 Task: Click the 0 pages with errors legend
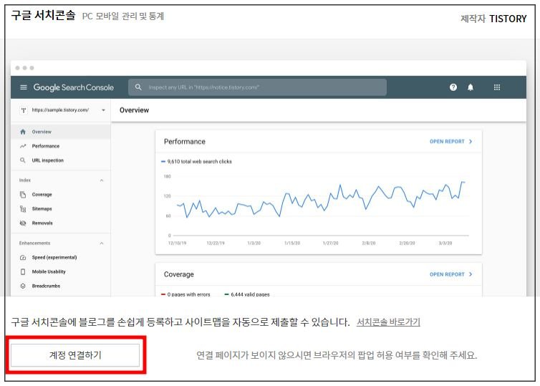point(185,294)
